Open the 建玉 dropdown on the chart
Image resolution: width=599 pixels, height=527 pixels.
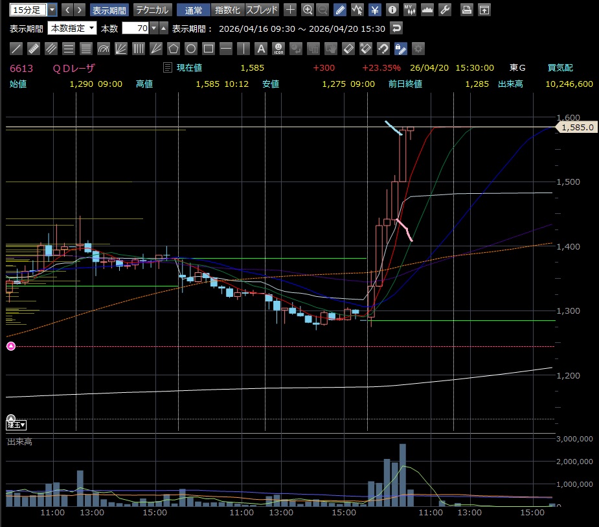point(16,425)
